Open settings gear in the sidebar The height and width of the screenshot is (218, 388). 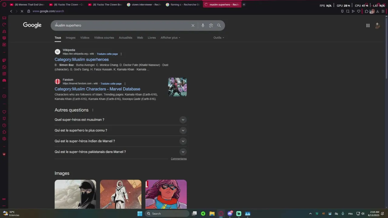(x=4, y=139)
